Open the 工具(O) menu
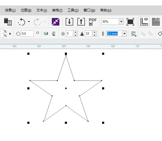The height and width of the screenshot is (141, 162). (73, 10)
